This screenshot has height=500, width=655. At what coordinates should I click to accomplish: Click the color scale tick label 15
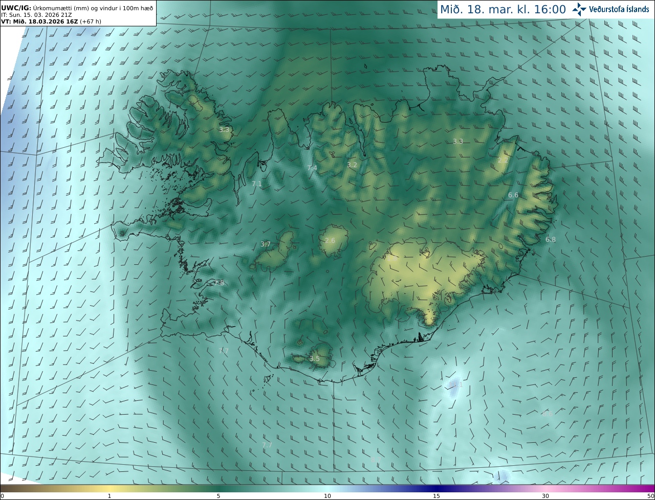436,496
